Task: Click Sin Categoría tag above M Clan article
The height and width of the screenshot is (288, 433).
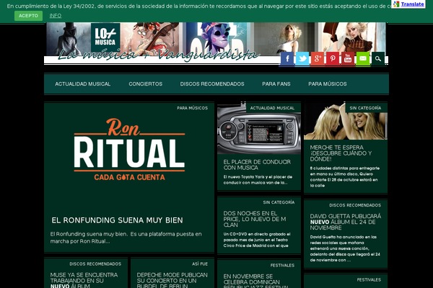Action: pyautogui.click(x=279, y=202)
